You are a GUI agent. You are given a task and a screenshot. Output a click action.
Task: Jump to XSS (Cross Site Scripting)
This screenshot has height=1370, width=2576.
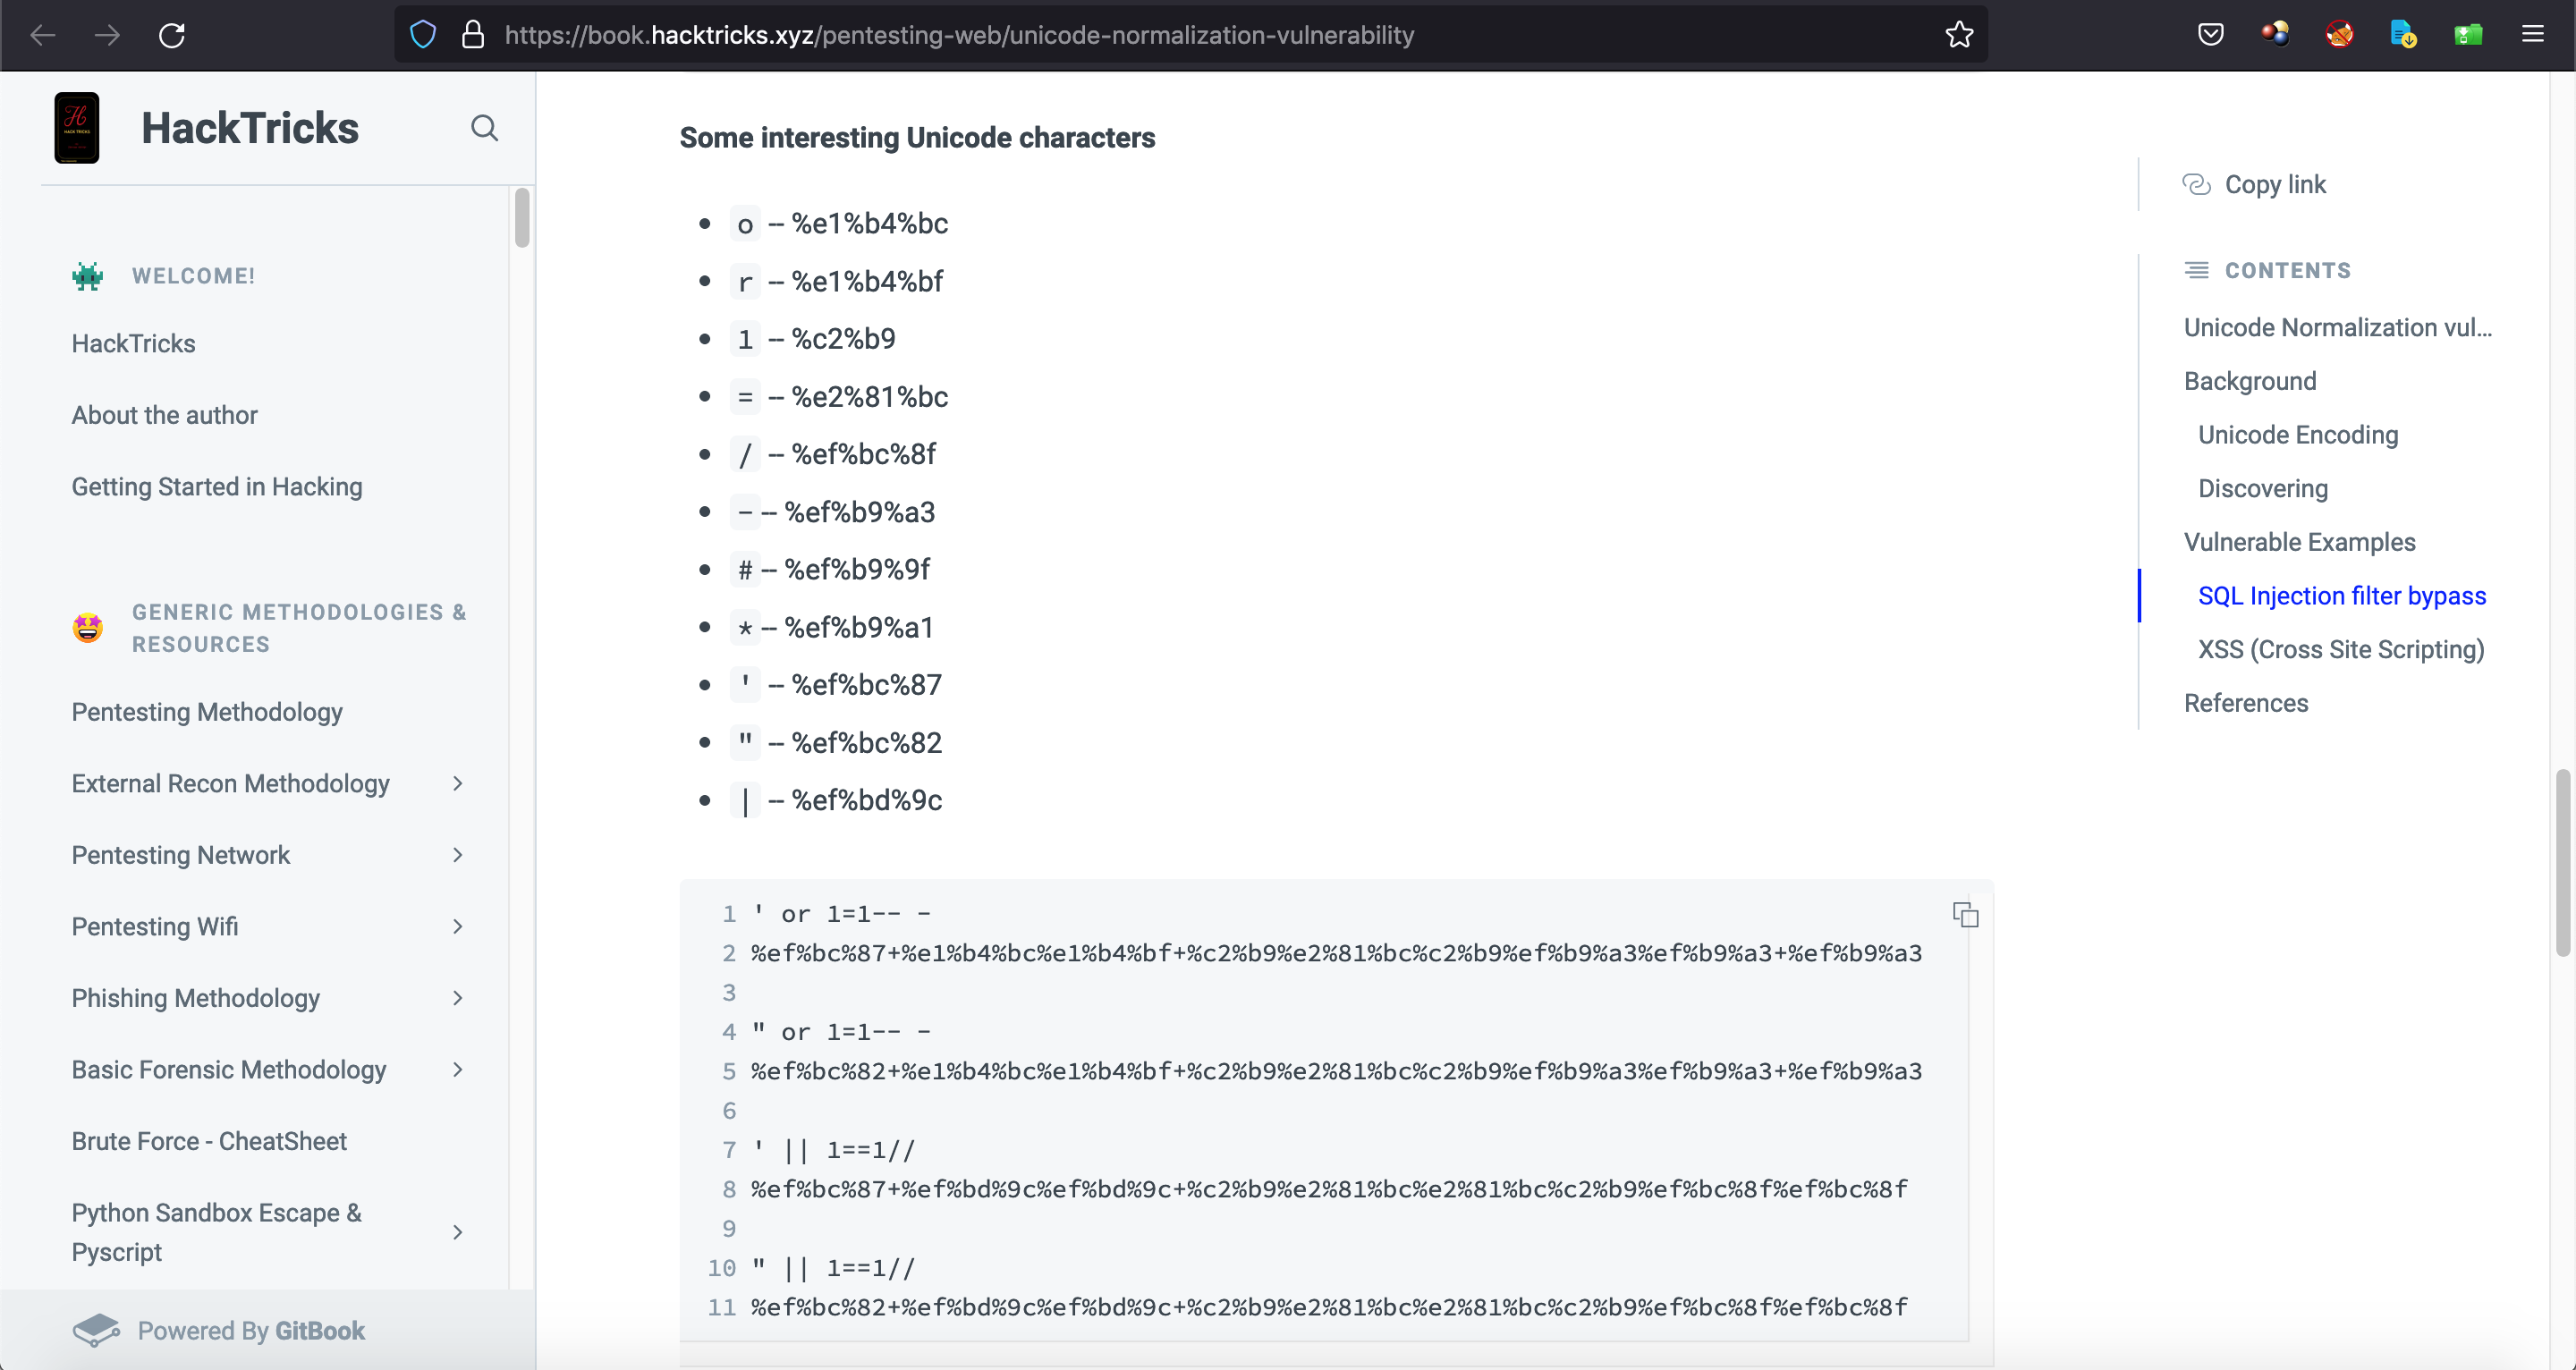pos(2340,650)
